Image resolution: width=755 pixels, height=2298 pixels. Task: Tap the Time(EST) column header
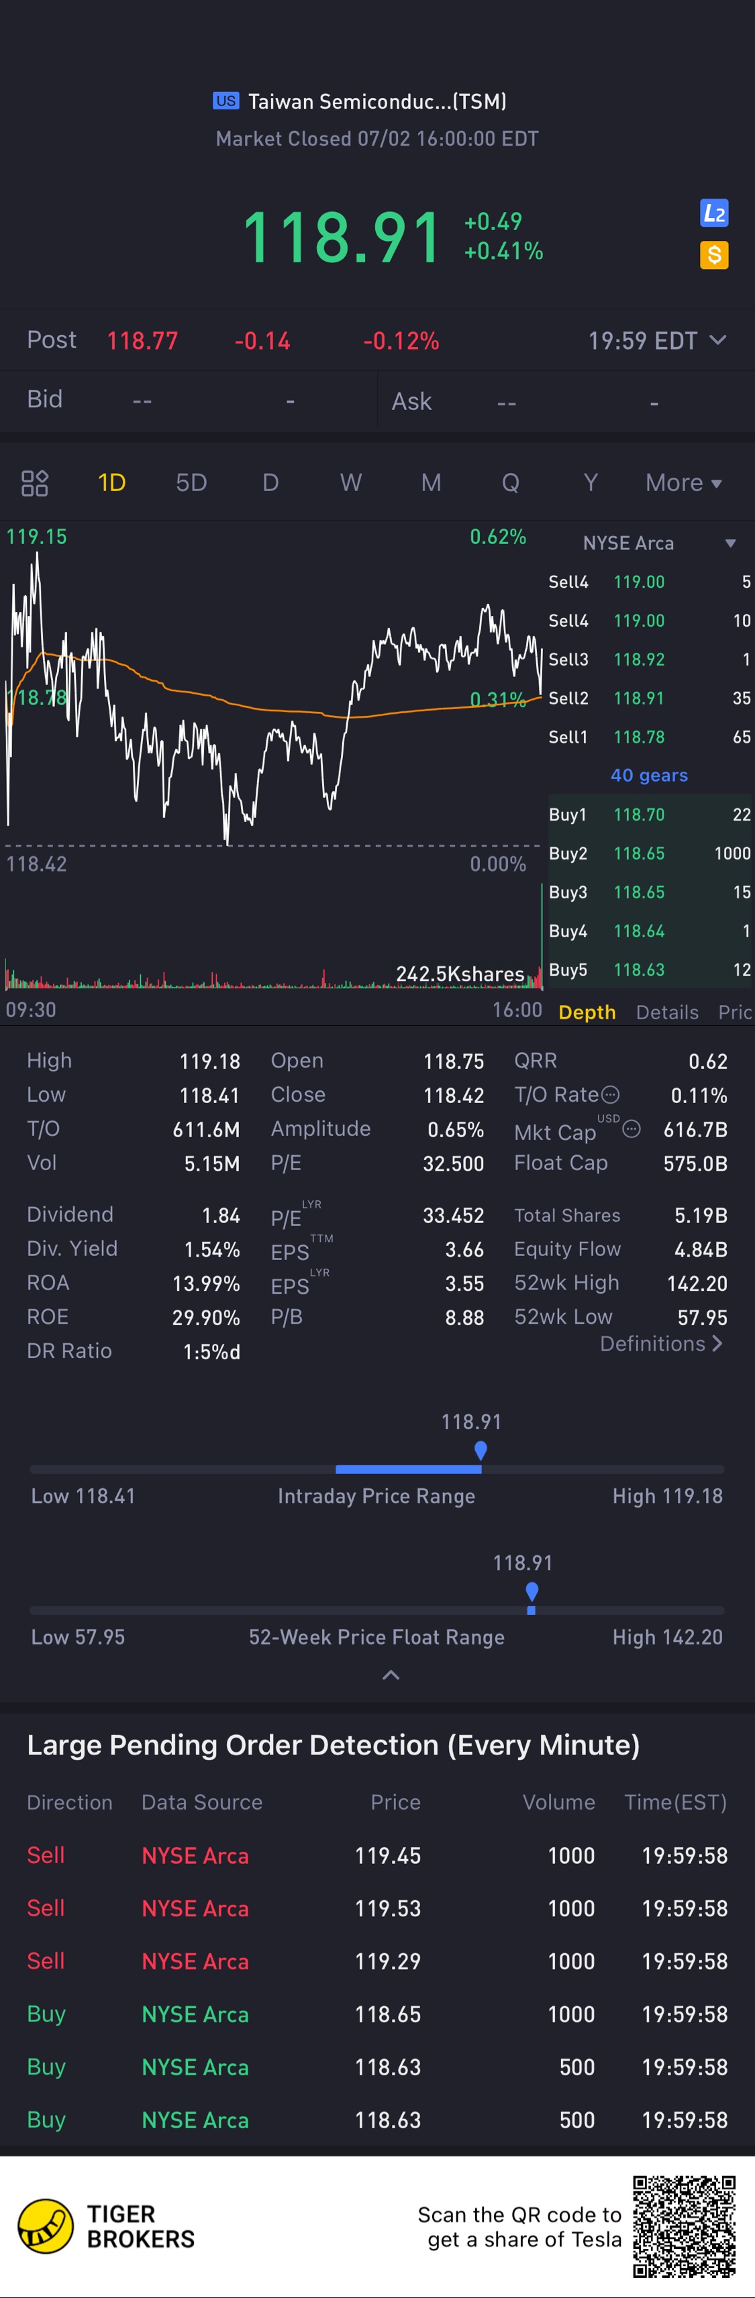click(x=676, y=1802)
